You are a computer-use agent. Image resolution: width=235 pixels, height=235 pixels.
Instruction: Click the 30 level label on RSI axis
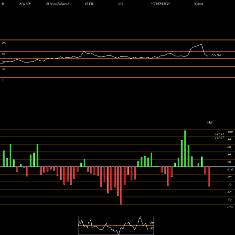click(x=3, y=69)
